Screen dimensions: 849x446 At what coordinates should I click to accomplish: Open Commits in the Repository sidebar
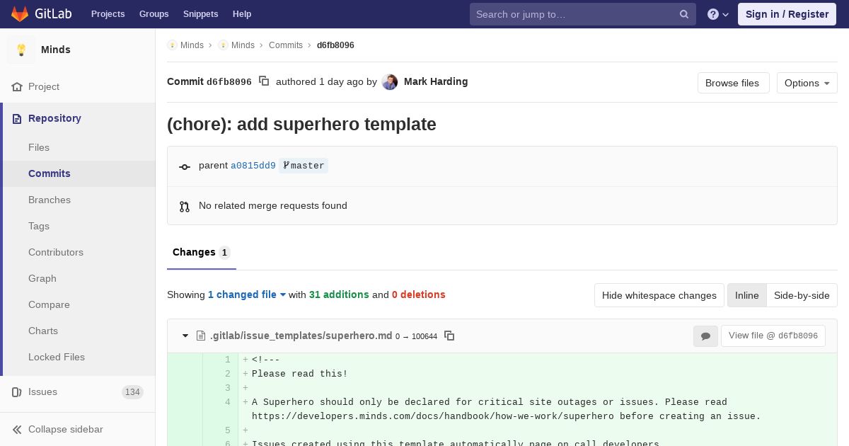[50, 173]
